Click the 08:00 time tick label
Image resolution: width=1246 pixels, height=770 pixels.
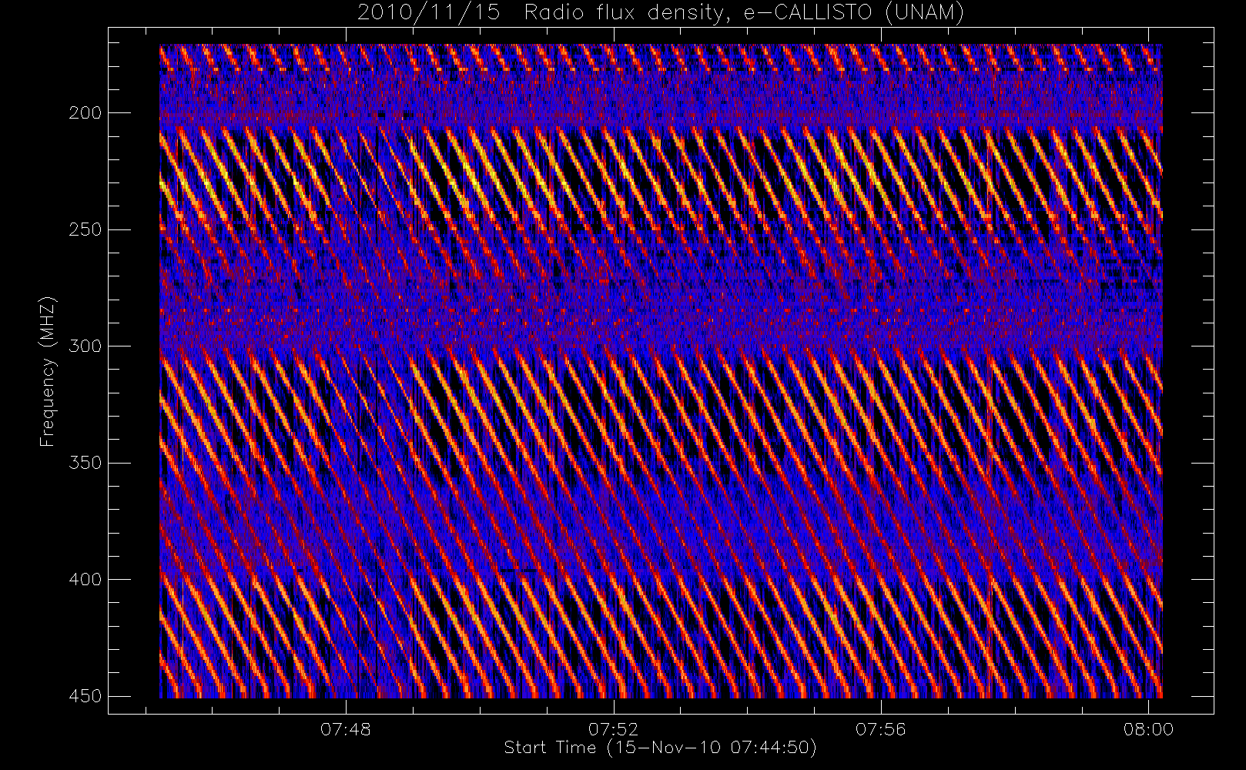1148,729
